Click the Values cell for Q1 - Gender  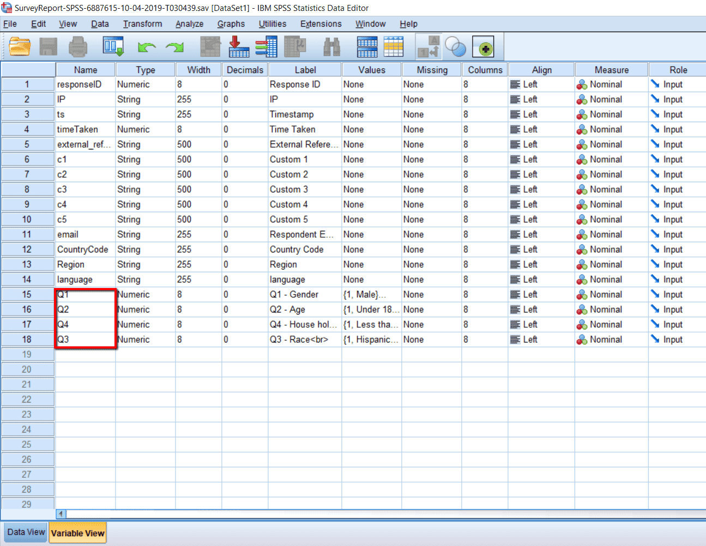tap(371, 295)
